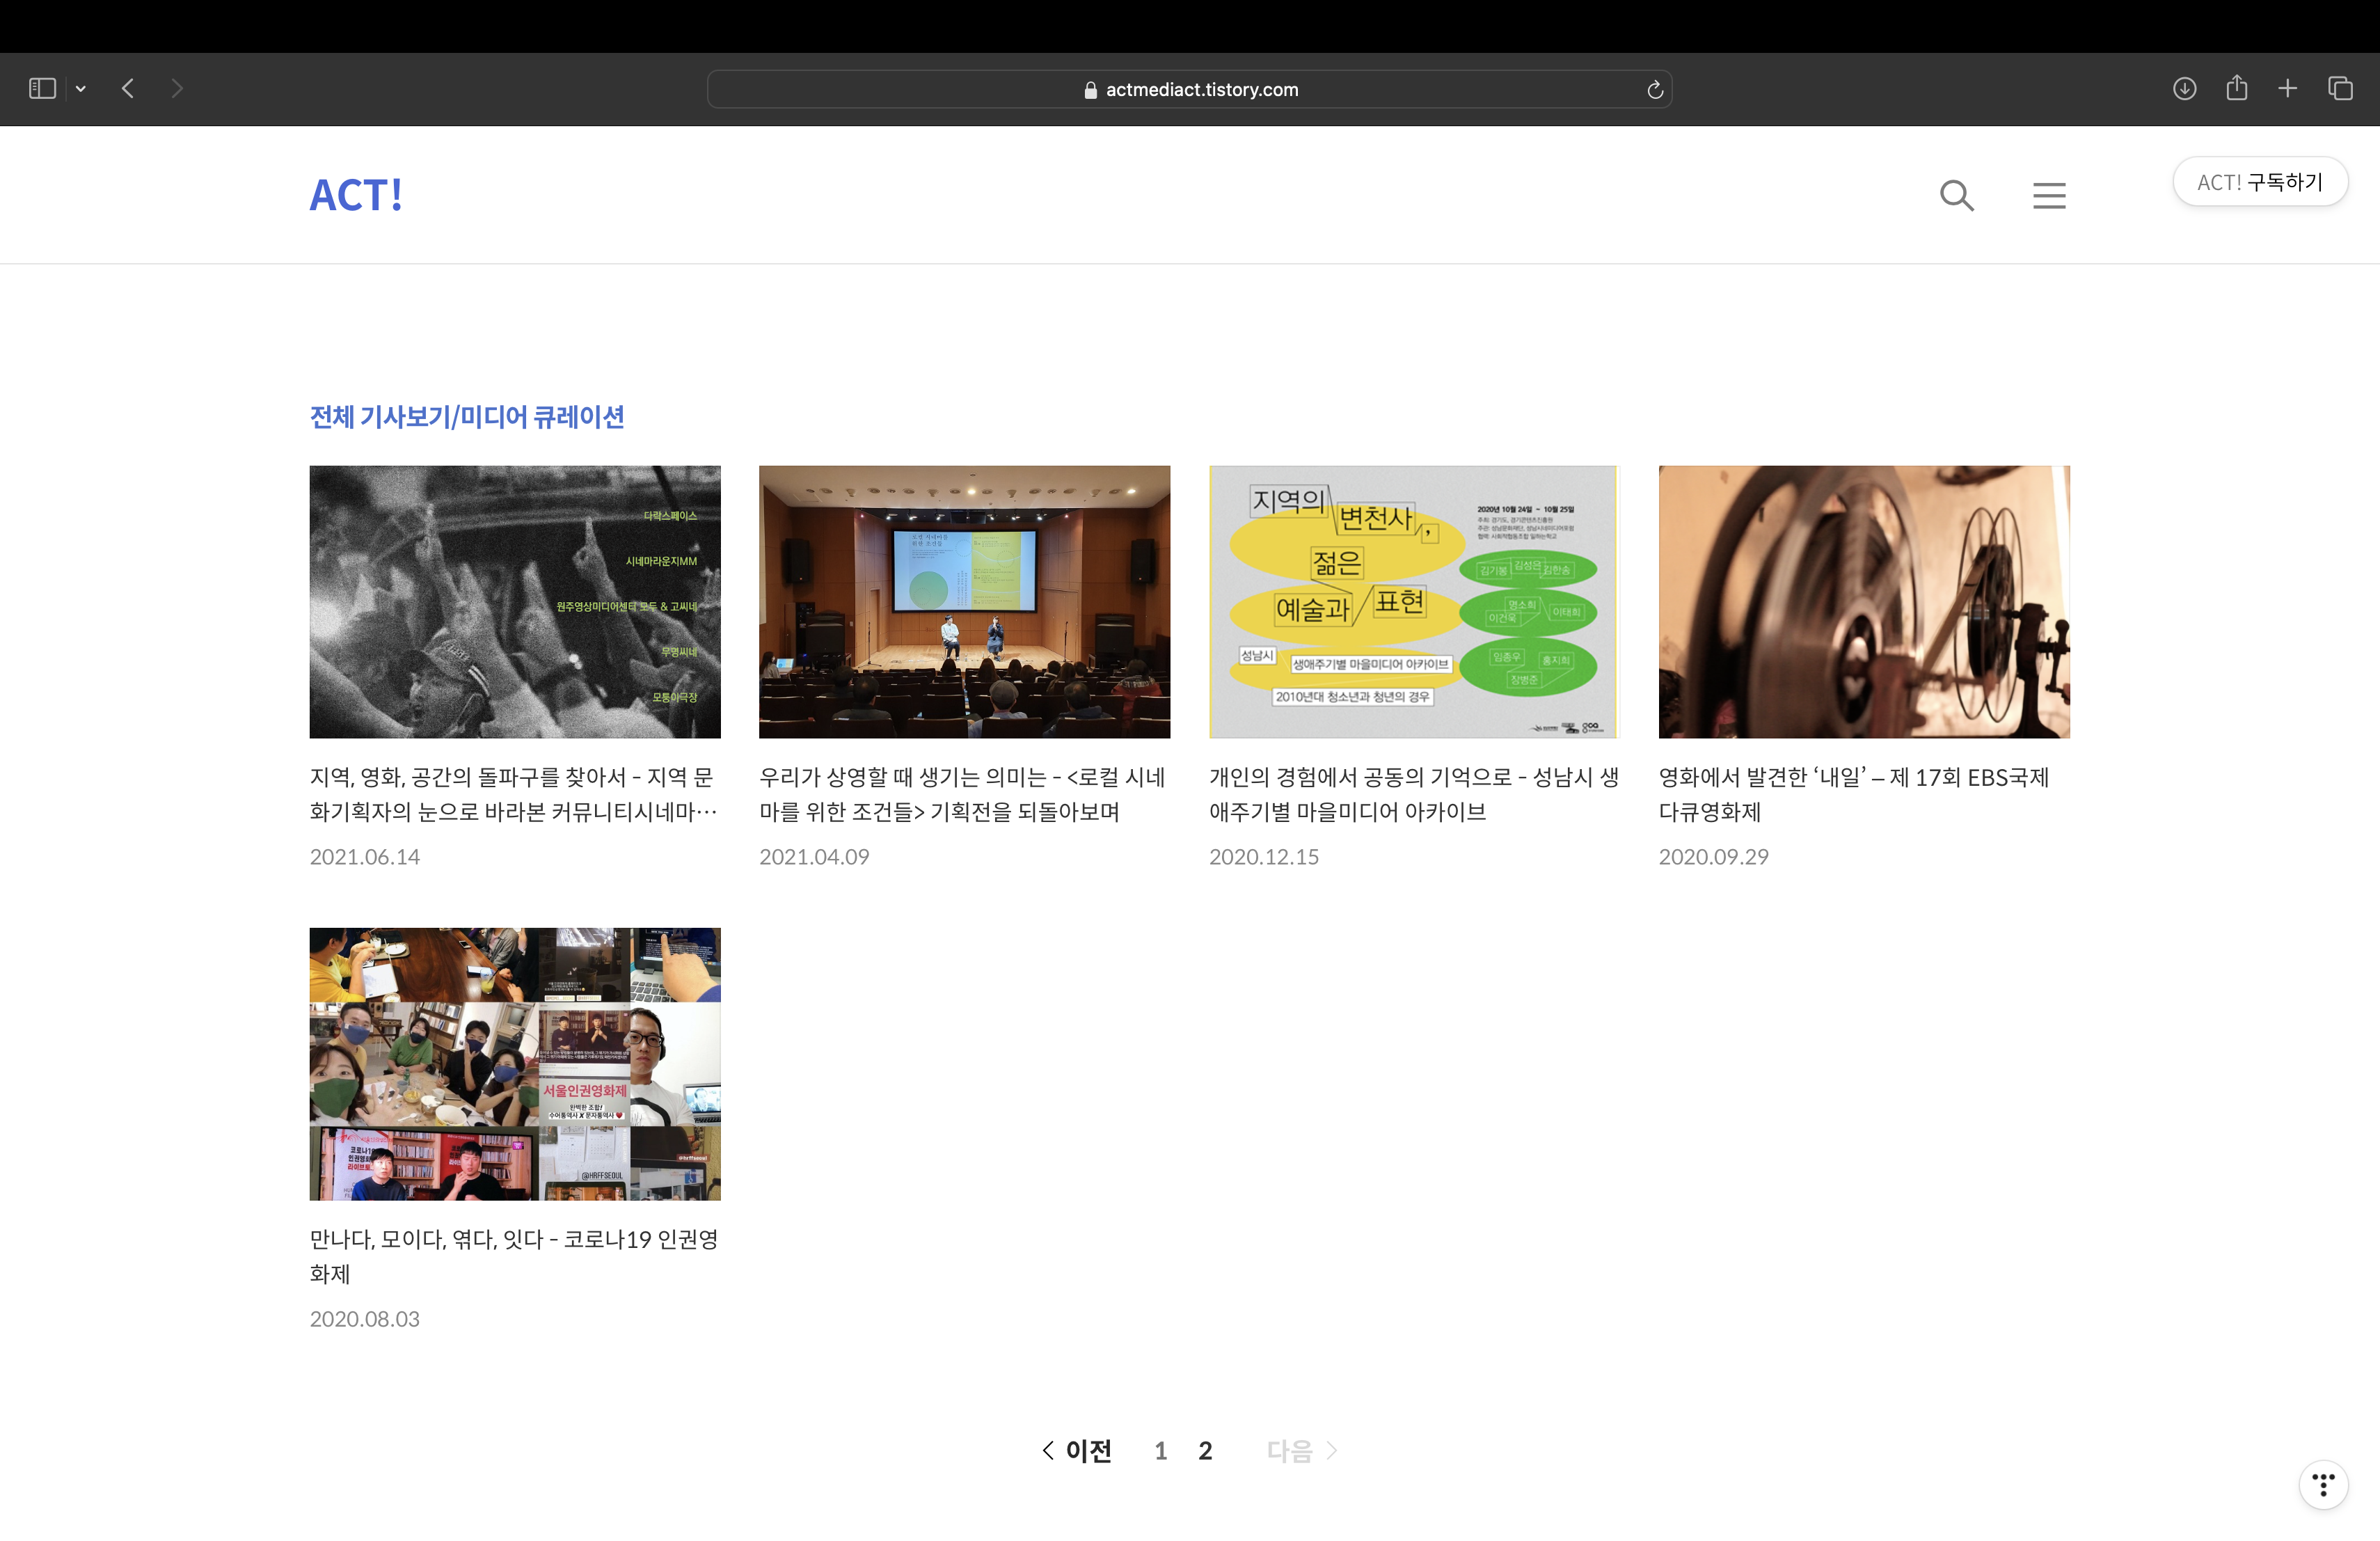Viewport: 2380px width, 1541px height.
Task: Show Safari downloads icon
Action: [2184, 89]
